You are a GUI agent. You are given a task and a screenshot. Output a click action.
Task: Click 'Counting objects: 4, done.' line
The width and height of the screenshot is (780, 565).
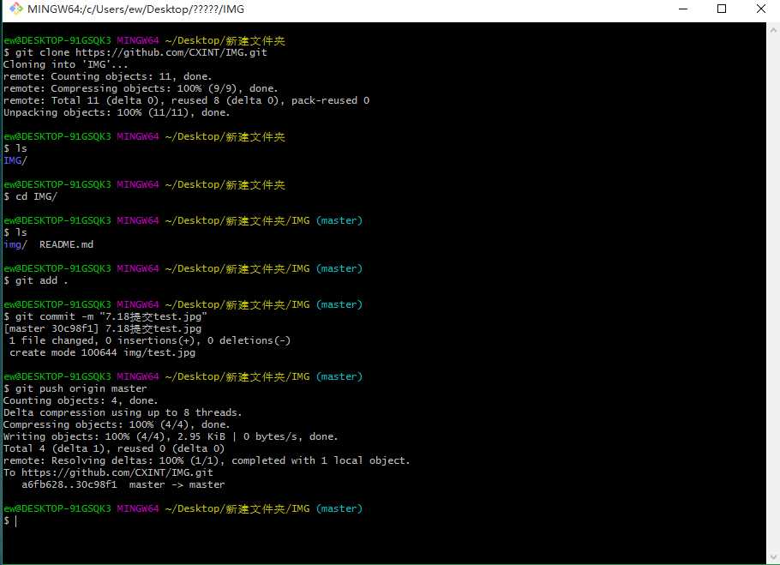tap(81, 400)
